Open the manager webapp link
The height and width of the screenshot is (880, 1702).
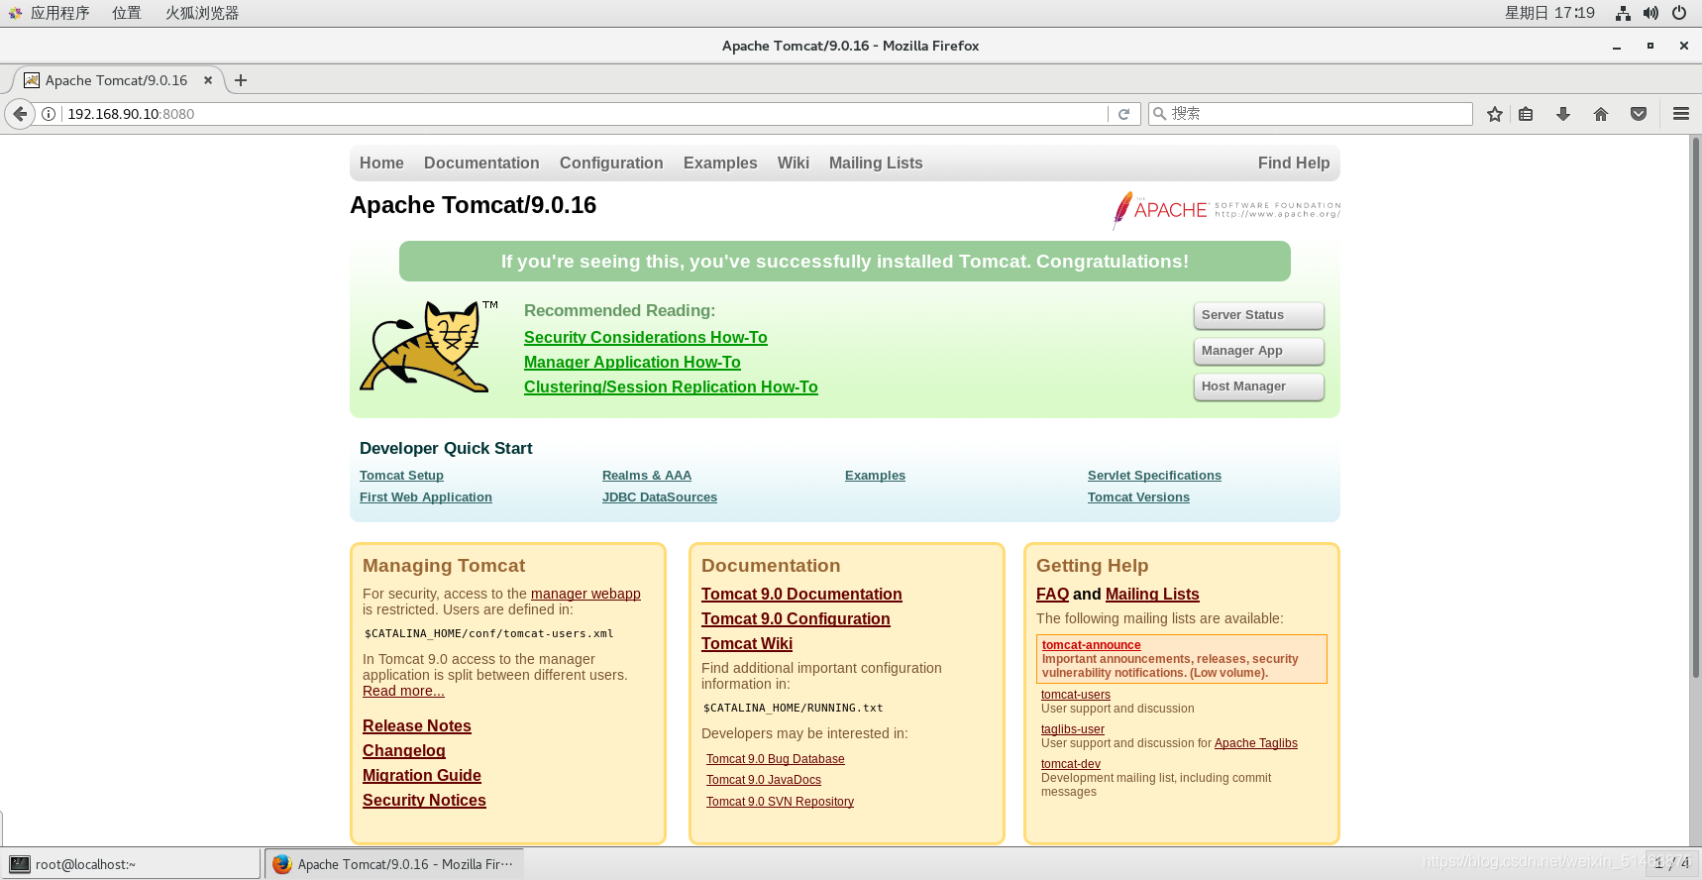click(585, 594)
